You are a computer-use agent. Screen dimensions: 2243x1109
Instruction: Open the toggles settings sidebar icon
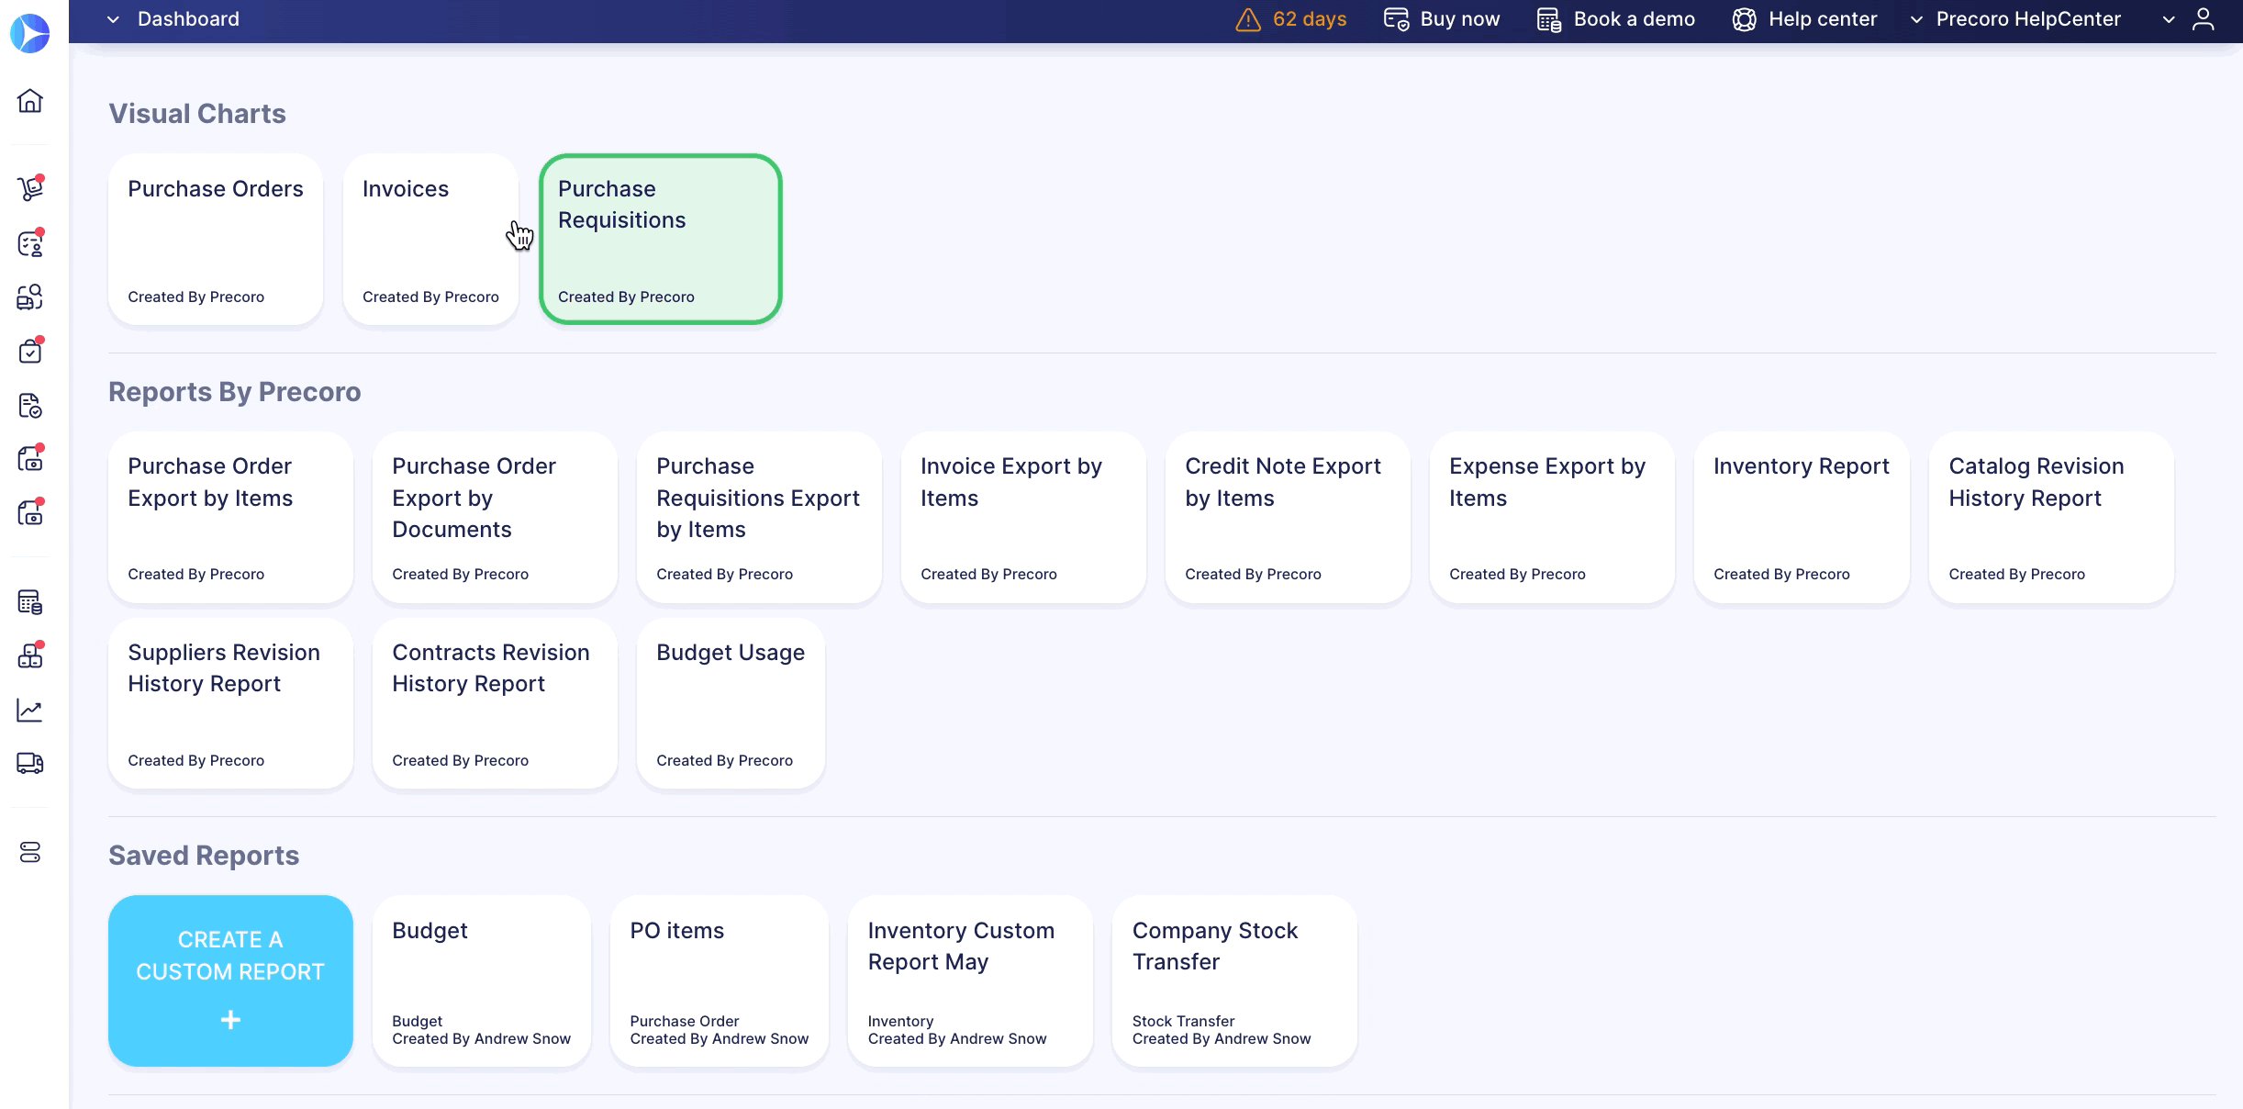30,853
